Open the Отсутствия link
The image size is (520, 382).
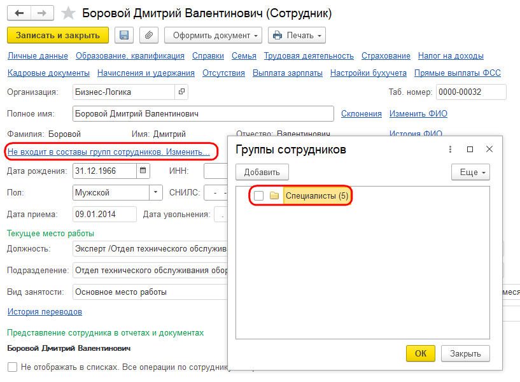[223, 73]
